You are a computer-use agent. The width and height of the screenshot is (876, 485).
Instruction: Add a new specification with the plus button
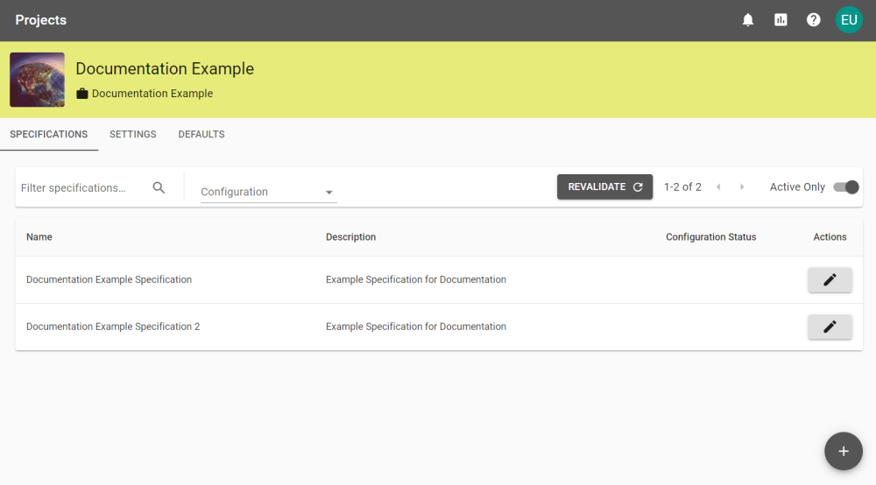(844, 451)
